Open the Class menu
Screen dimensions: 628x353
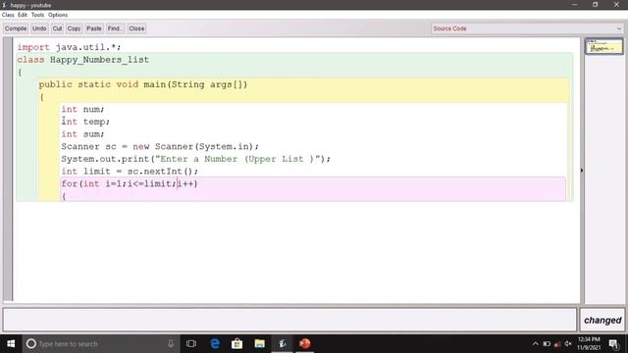(x=8, y=15)
